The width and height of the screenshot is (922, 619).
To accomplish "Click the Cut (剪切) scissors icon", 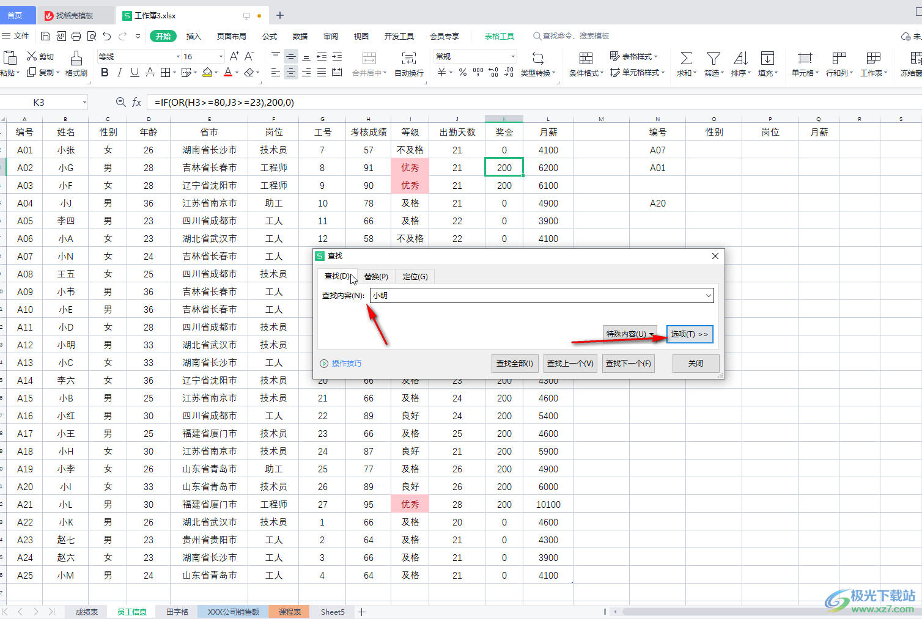I will [x=32, y=56].
